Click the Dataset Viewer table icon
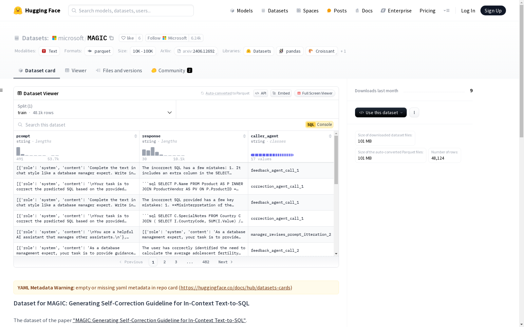The height and width of the screenshot is (327, 524). [20, 93]
